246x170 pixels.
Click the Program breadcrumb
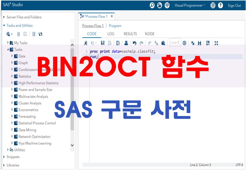coord(115,26)
